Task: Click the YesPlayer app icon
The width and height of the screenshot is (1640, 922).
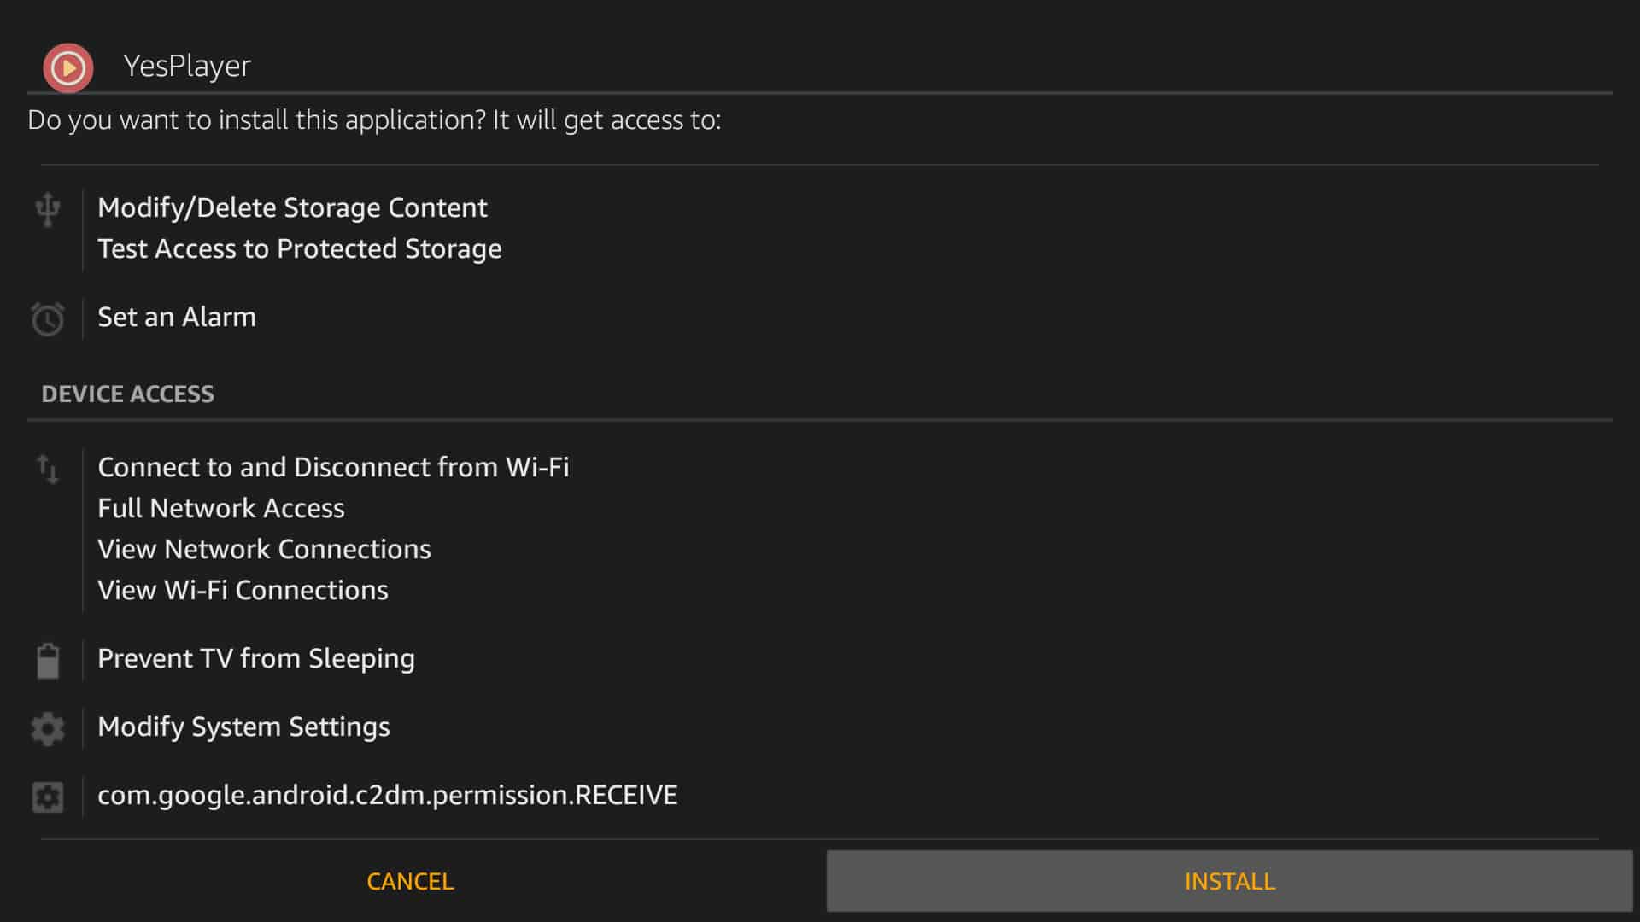Action: point(68,67)
